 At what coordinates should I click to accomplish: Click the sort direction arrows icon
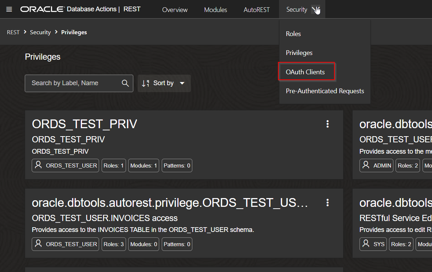(x=146, y=83)
